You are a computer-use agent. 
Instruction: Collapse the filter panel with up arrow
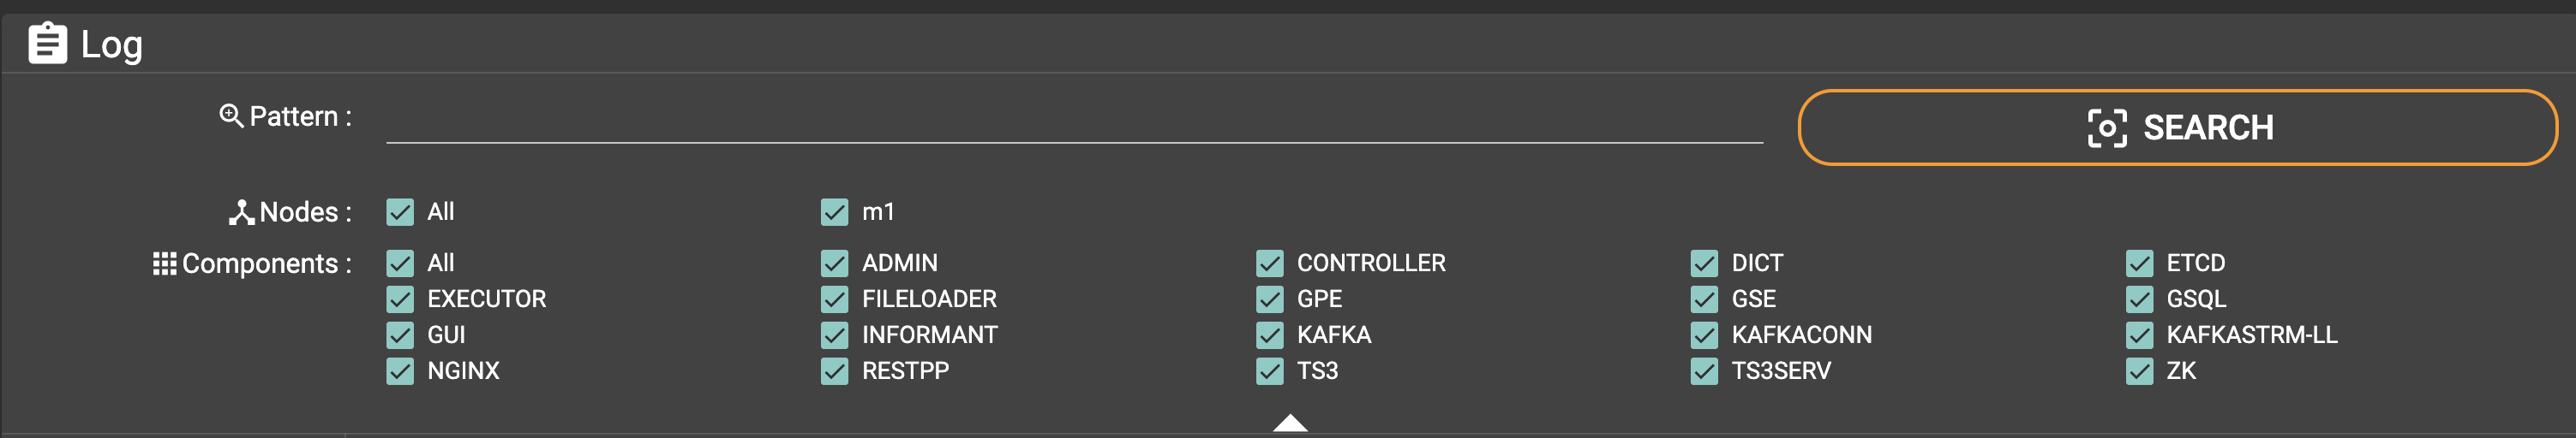coord(1290,423)
